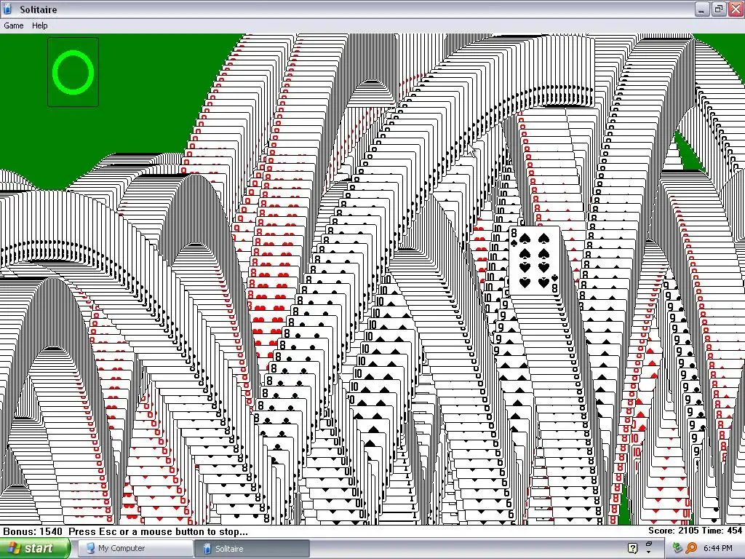Restore down the Solitaire window
This screenshot has width=745, height=559.
[718, 9]
